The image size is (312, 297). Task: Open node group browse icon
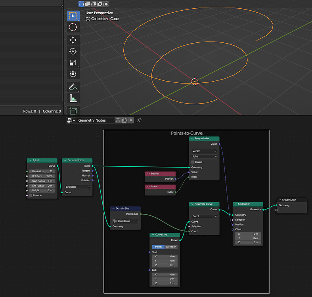tap(71, 120)
